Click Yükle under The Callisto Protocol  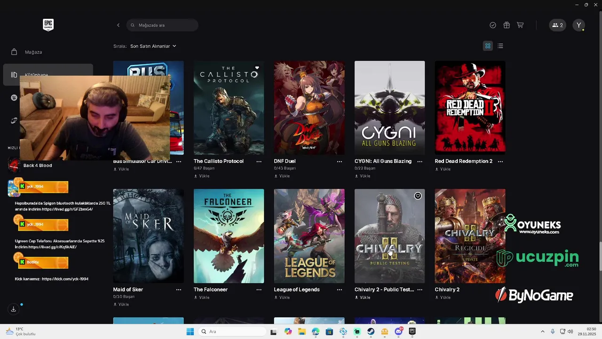point(202,176)
